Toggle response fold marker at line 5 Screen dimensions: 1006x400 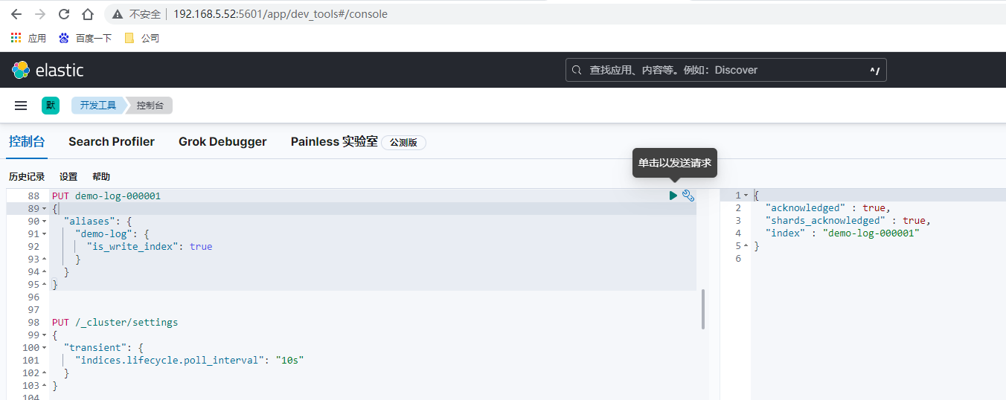point(746,246)
